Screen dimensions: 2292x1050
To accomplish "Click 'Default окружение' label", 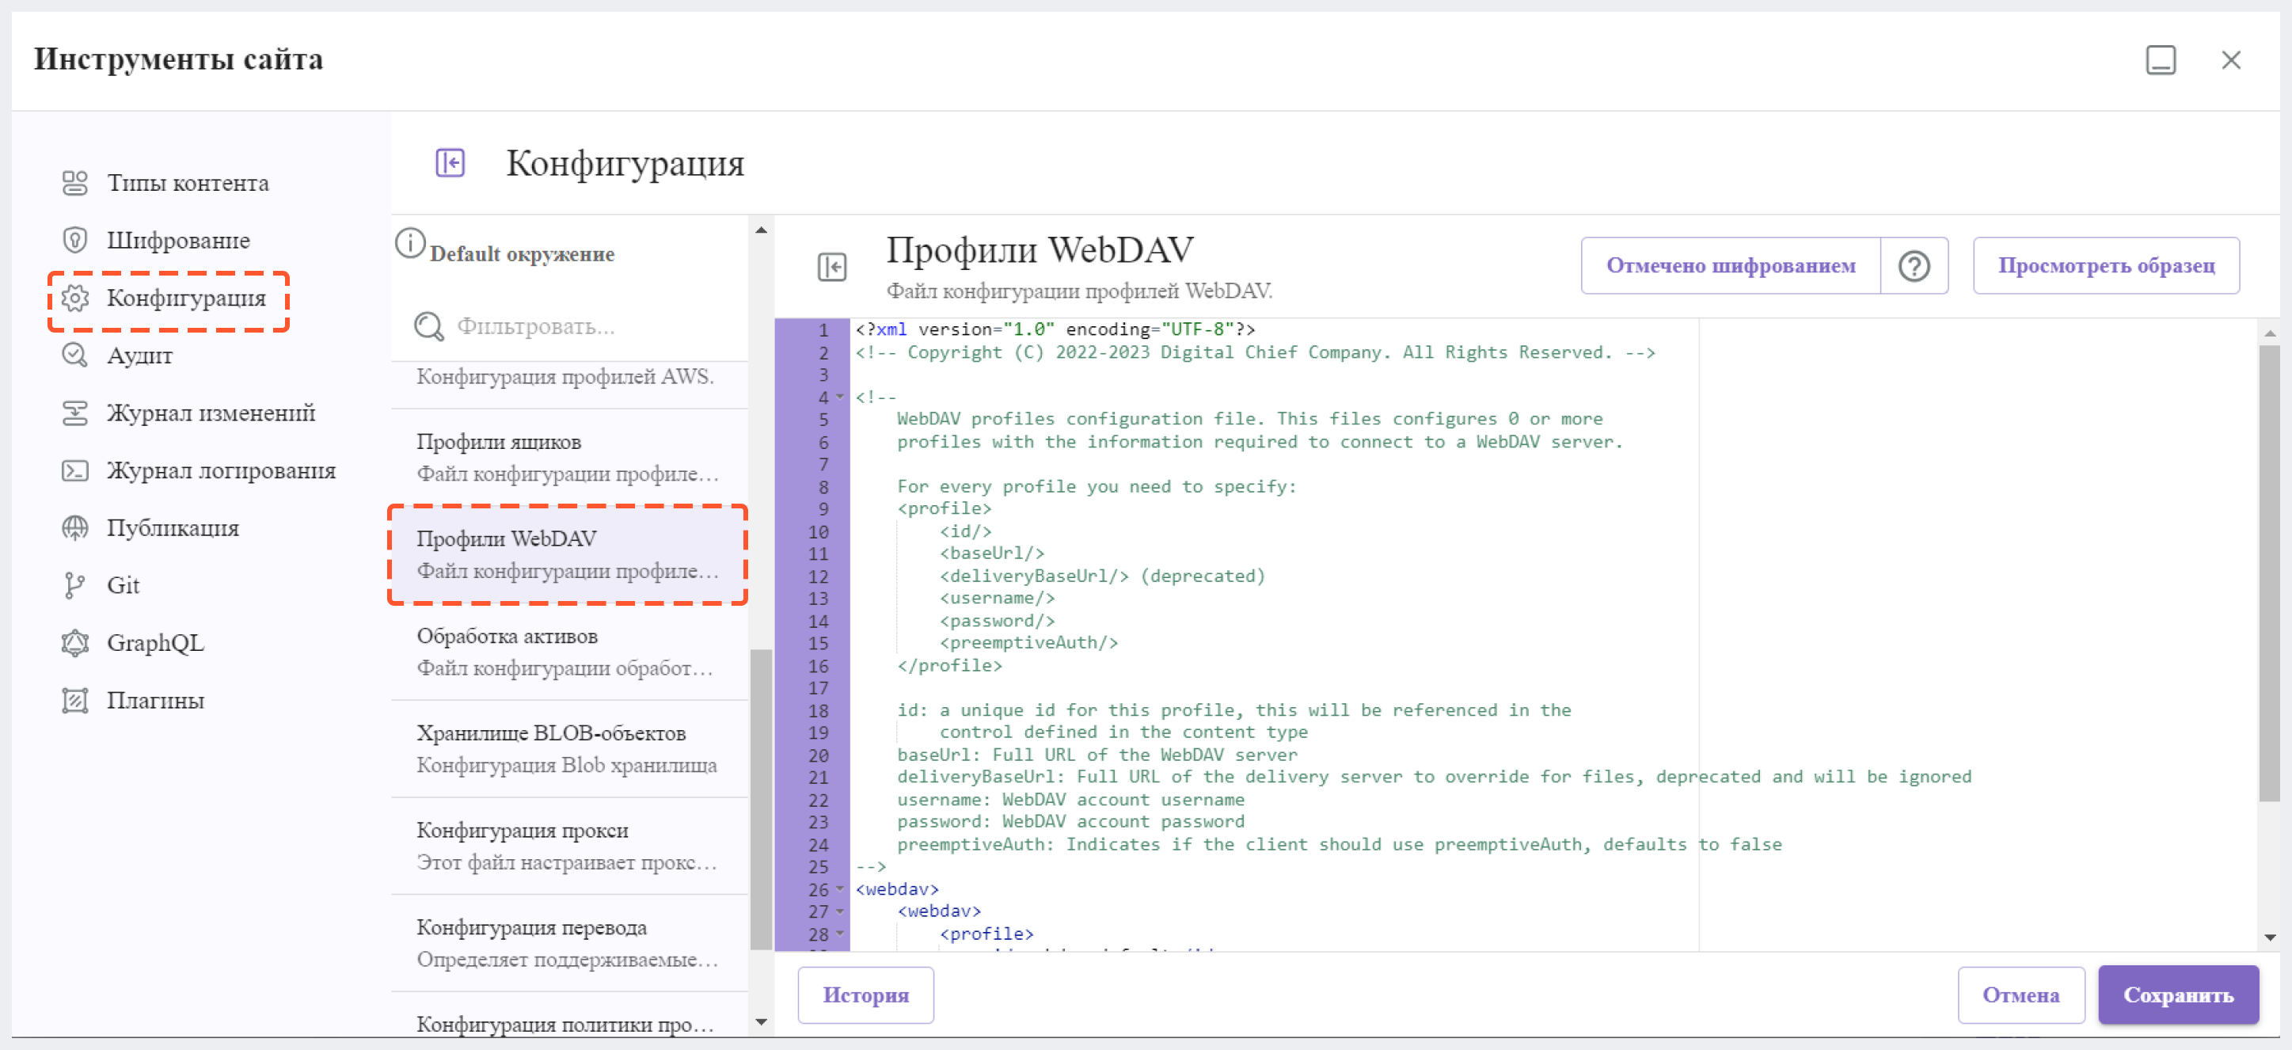I will (522, 253).
